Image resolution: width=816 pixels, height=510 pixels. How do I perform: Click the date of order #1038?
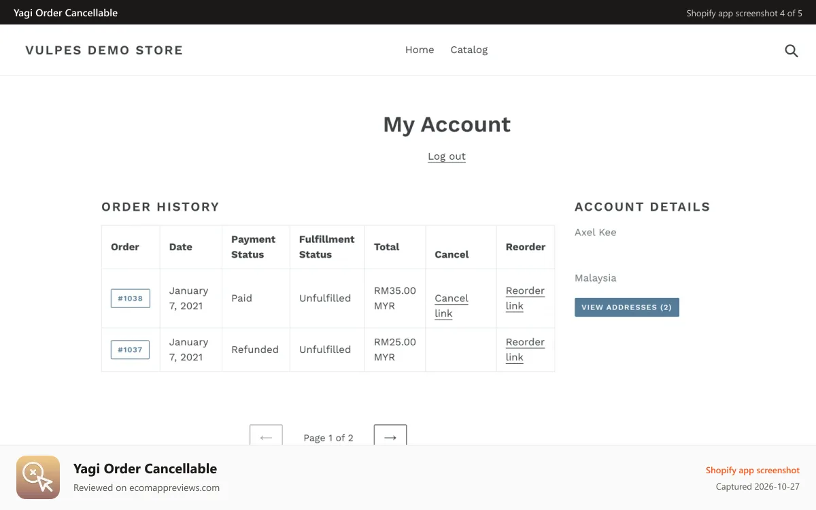point(189,299)
